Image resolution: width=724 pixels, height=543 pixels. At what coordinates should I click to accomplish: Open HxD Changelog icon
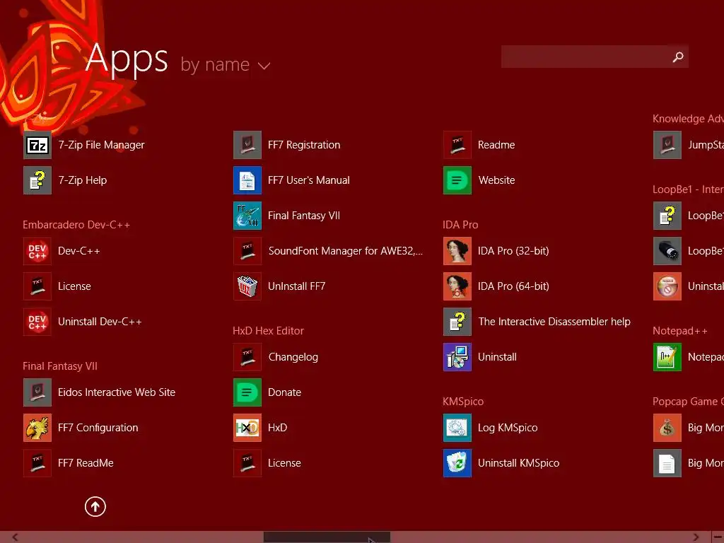(247, 357)
